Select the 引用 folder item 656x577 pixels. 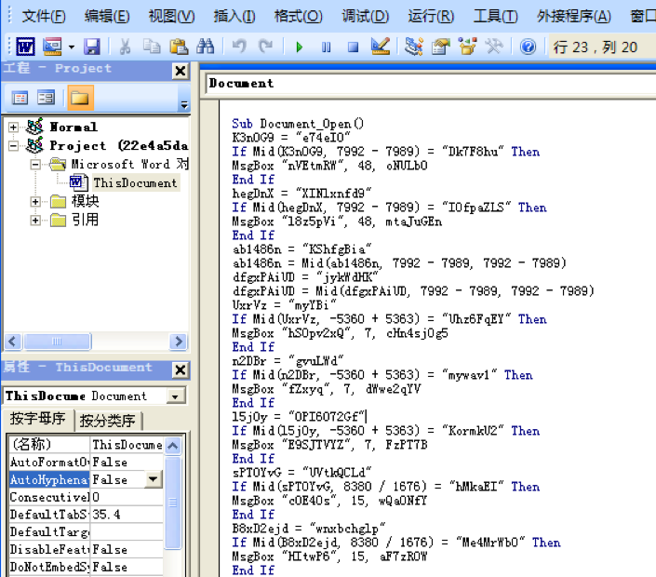point(86,220)
